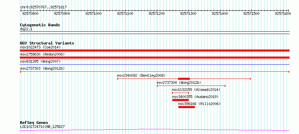Click the LOC102724710|NR_125827 gene label

click(42, 127)
